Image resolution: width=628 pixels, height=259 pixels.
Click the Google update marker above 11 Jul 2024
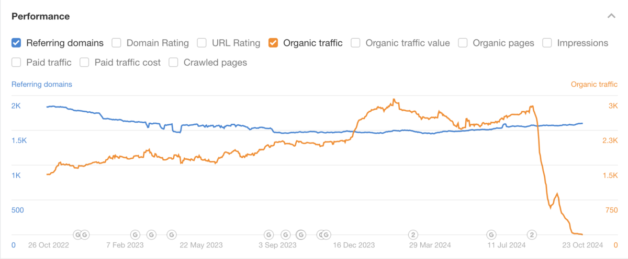pos(491,234)
